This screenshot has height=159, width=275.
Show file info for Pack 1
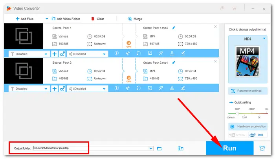[117, 53]
